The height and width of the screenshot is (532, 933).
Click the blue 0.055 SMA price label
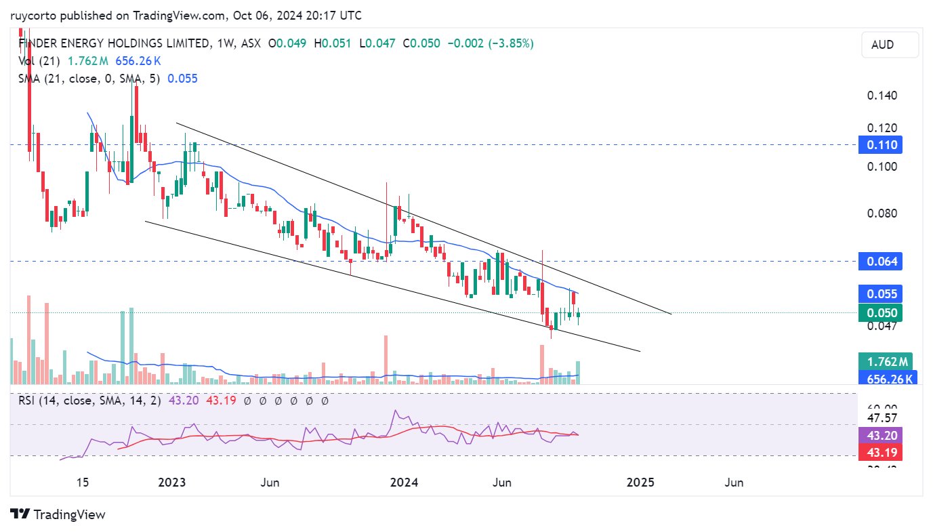[x=879, y=294]
